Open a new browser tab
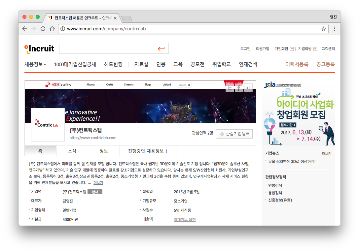 tap(126, 18)
